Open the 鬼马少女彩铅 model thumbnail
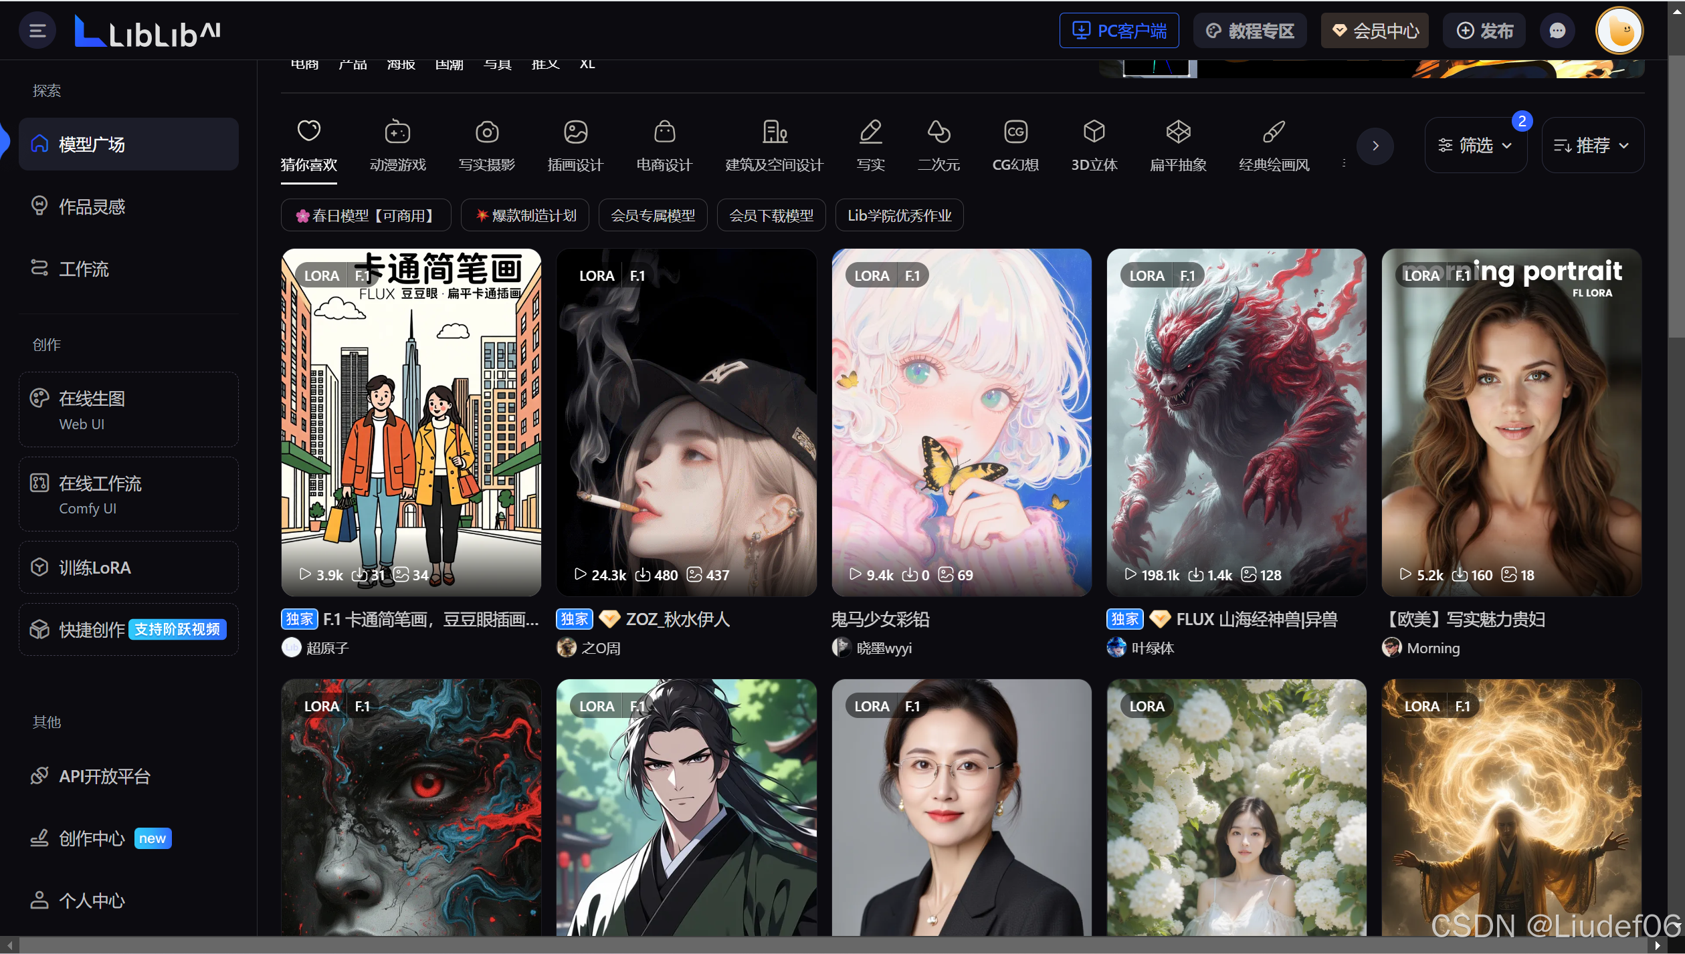 coord(961,421)
